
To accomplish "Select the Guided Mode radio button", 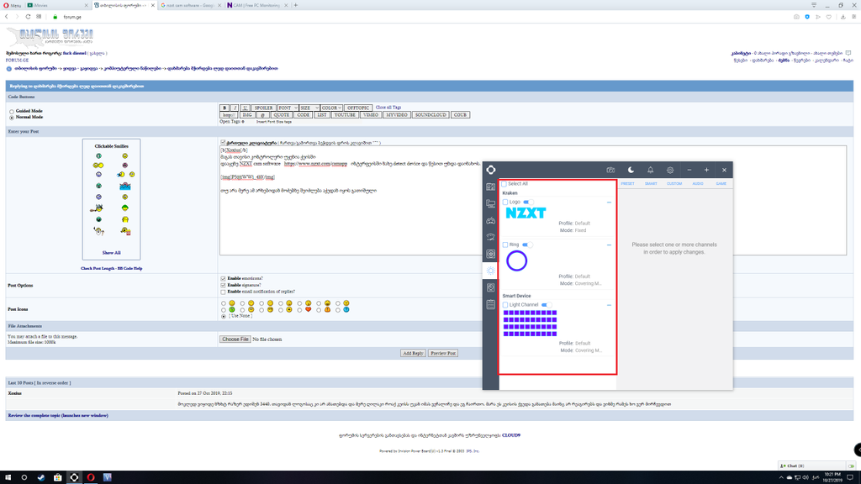I will click(x=12, y=111).
